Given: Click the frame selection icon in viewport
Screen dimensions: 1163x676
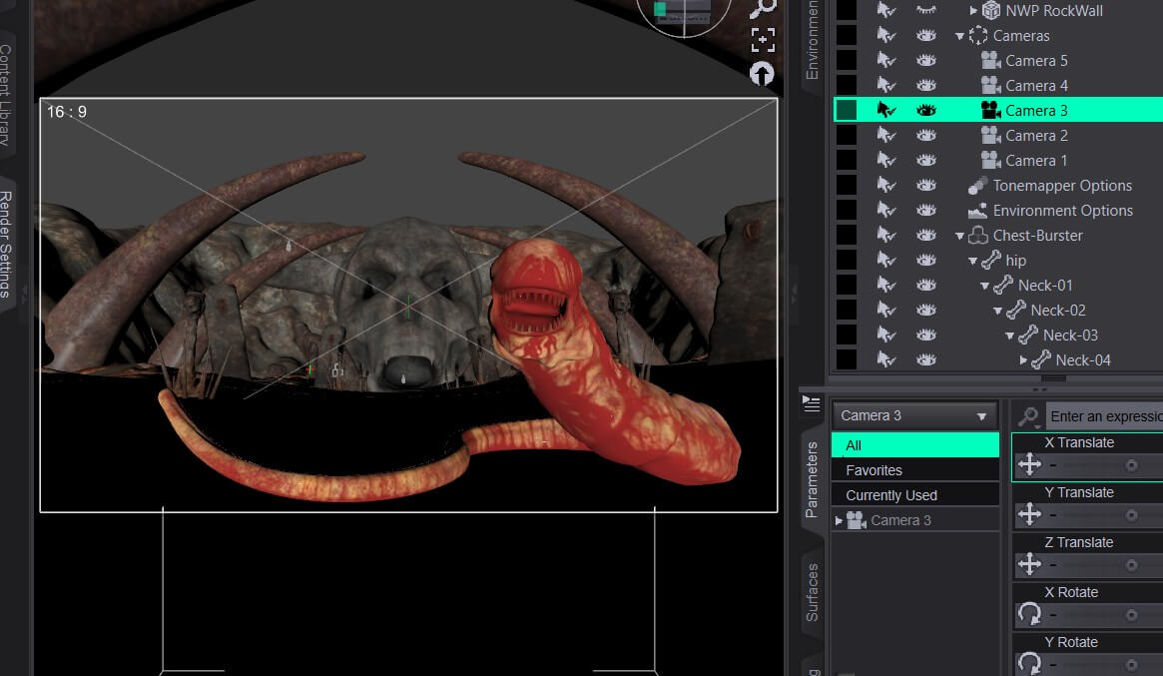Looking at the screenshot, I should (763, 40).
